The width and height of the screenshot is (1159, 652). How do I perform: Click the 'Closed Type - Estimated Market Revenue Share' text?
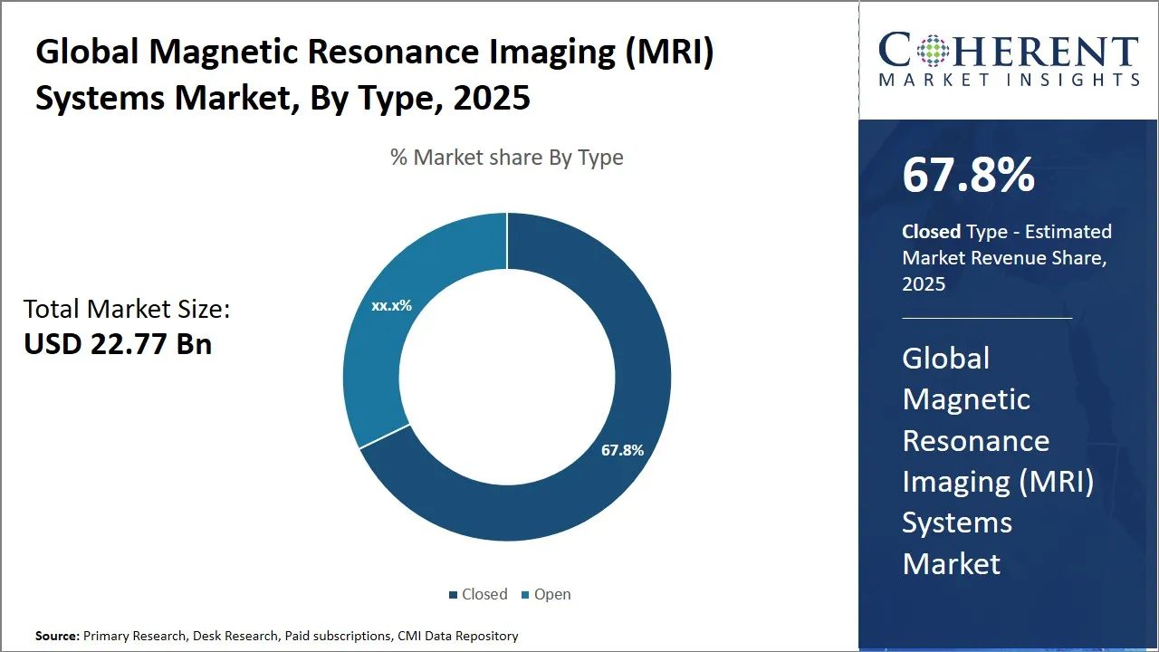(x=1006, y=257)
